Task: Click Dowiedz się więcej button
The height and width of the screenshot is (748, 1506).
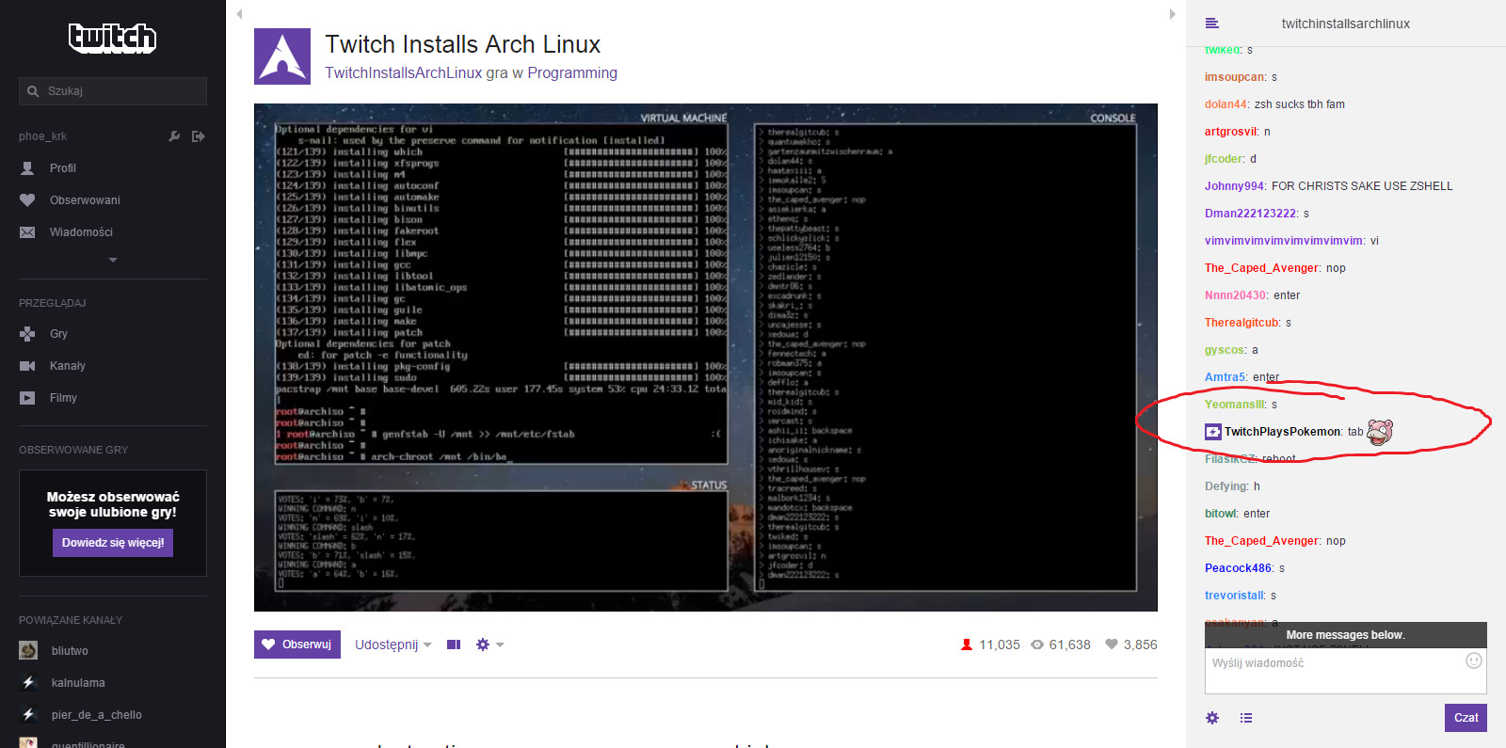Action: pos(113,543)
